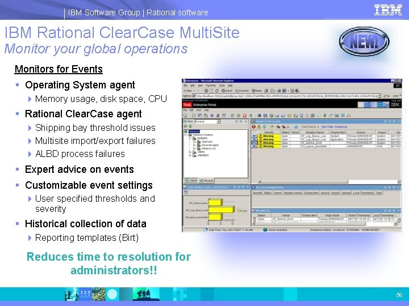Click the Item Filter: Enterprise label
The image size is (409, 306).
[335, 127]
